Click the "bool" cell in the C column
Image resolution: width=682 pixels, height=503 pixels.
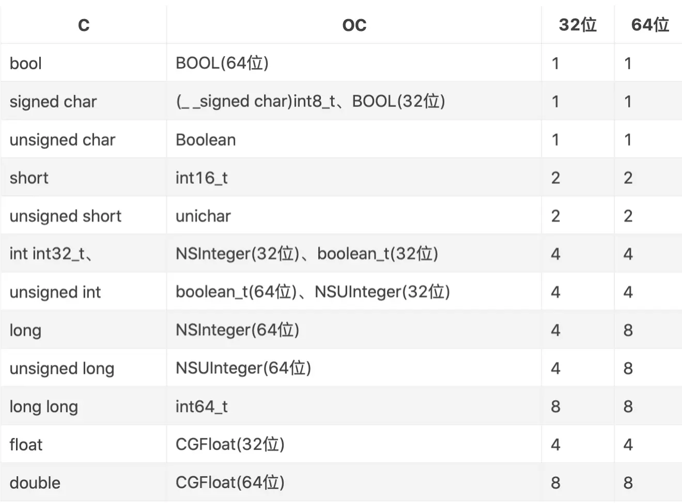(26, 64)
